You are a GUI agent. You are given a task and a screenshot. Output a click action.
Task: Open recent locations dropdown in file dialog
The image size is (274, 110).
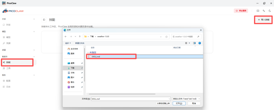pyautogui.click(x=75, y=37)
